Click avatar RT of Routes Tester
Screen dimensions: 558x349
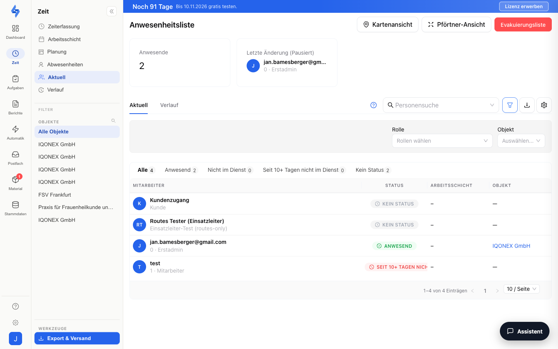(139, 225)
